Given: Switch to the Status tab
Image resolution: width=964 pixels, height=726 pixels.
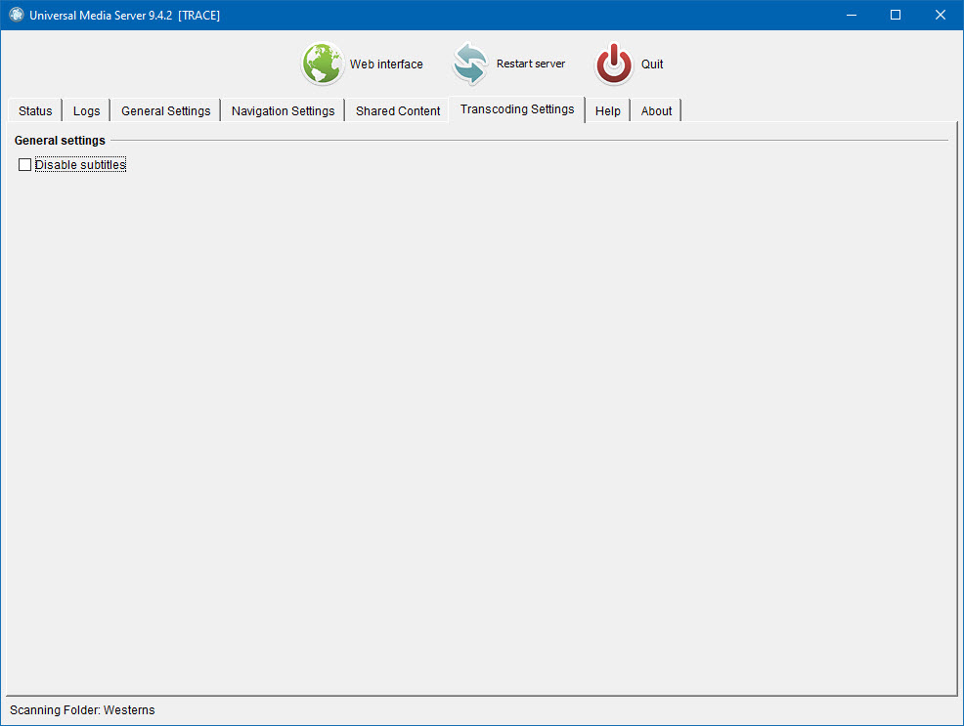Looking at the screenshot, I should [35, 111].
